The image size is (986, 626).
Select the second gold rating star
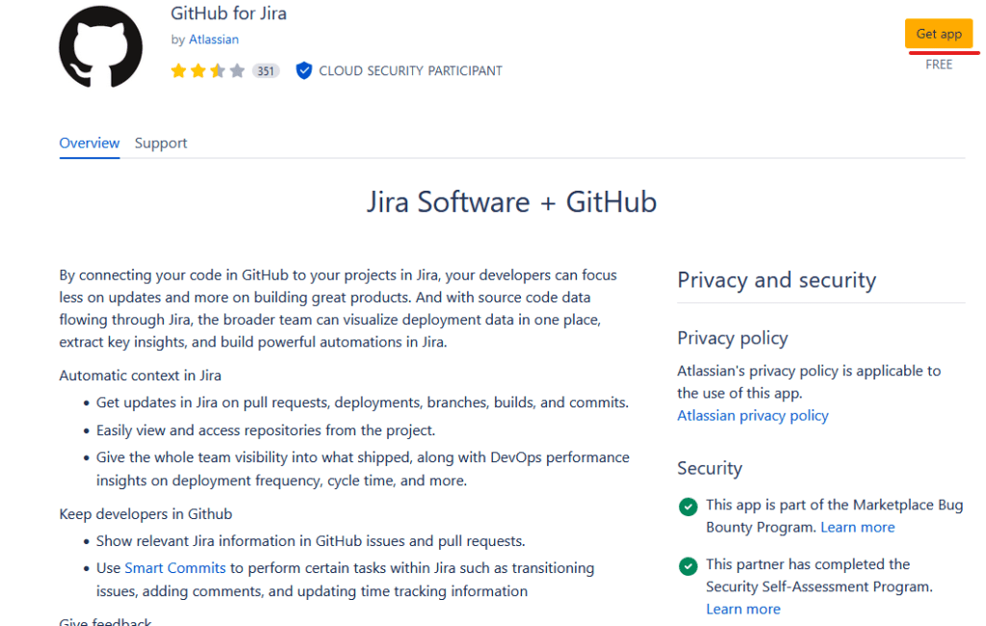(197, 71)
